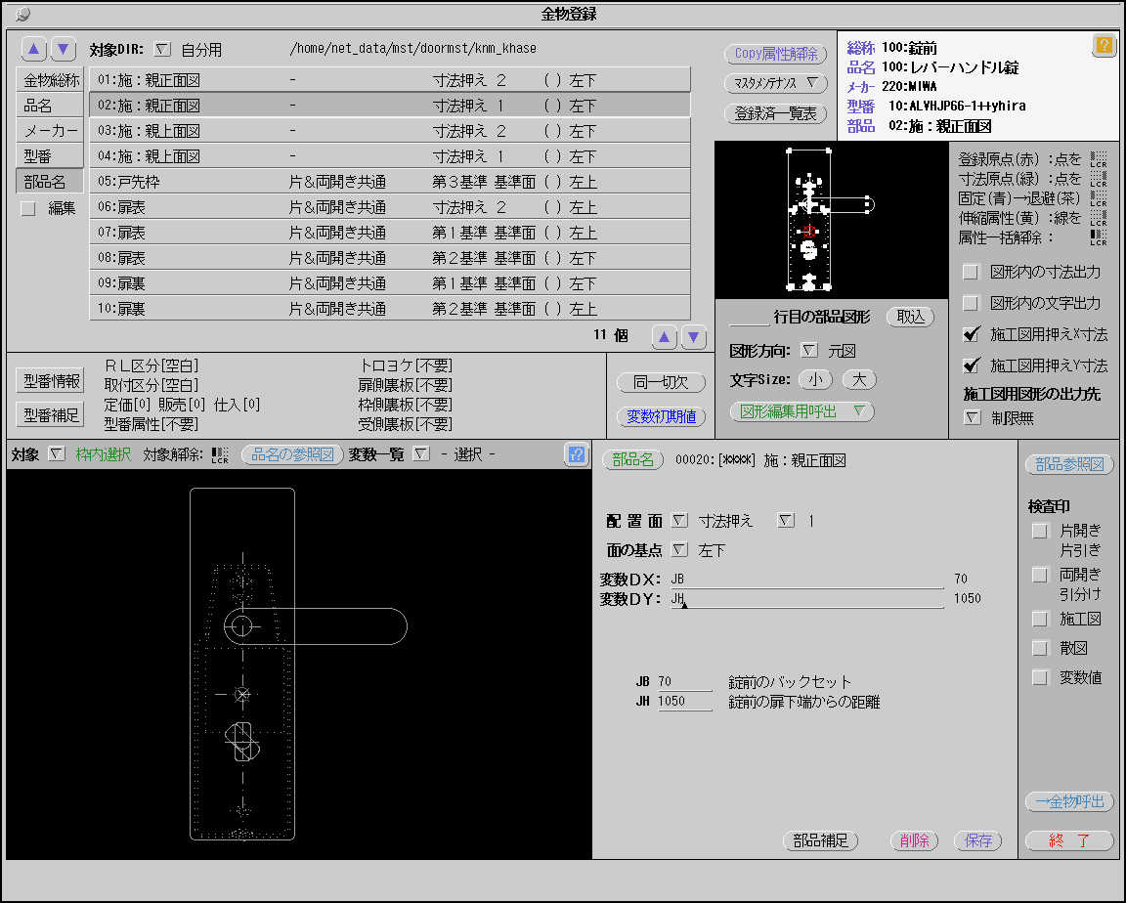Click list page-down arrow near 11 個
Screen dimensions: 1126x903
(694, 336)
